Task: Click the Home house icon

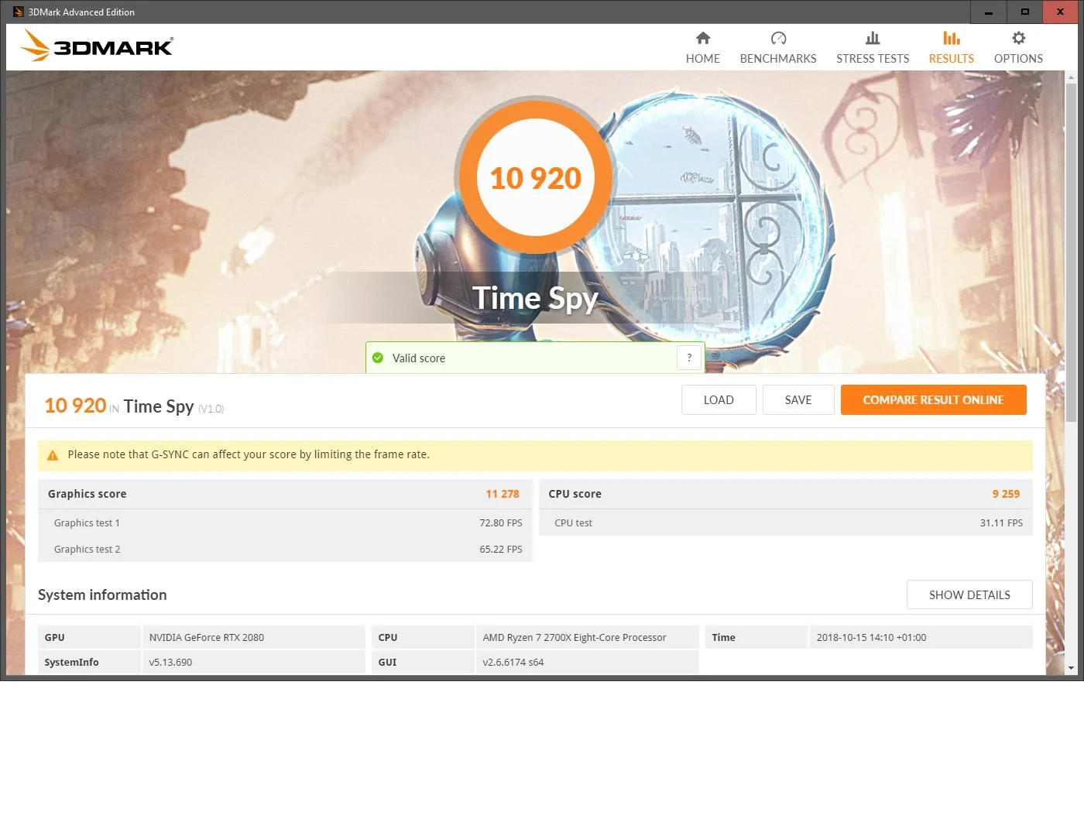Action: pos(703,38)
